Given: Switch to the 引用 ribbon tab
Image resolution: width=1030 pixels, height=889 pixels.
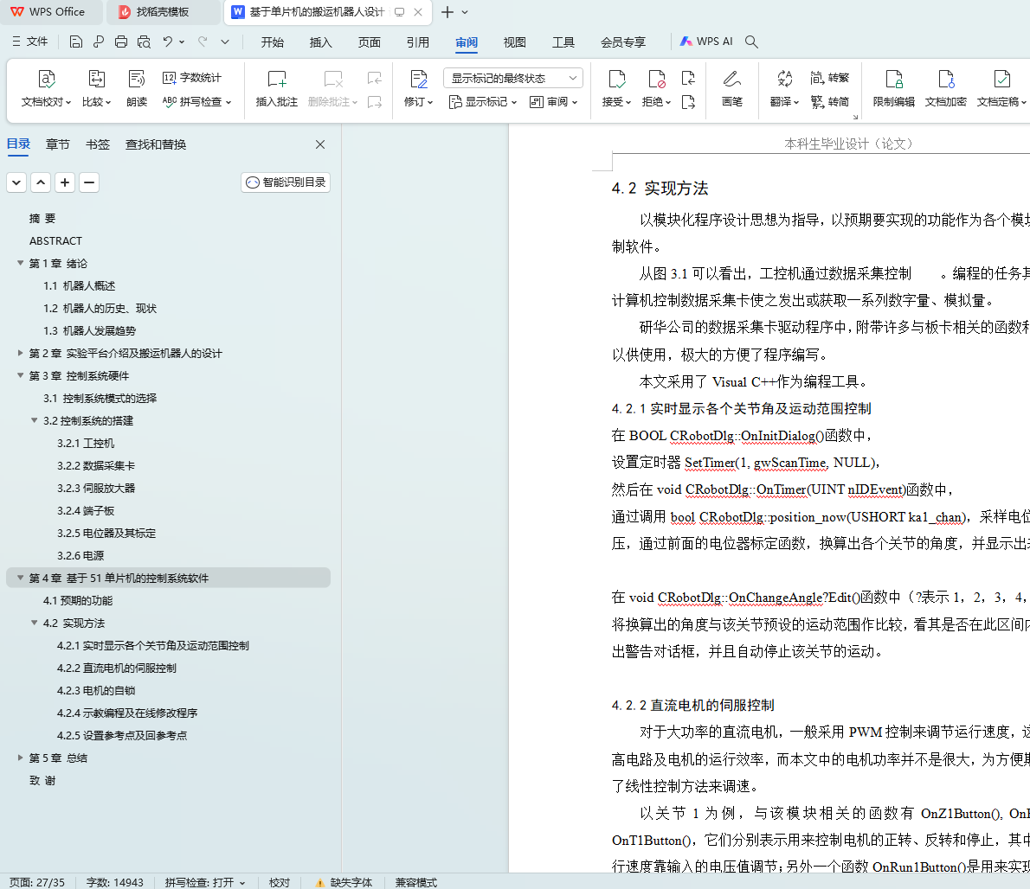Looking at the screenshot, I should coord(418,42).
